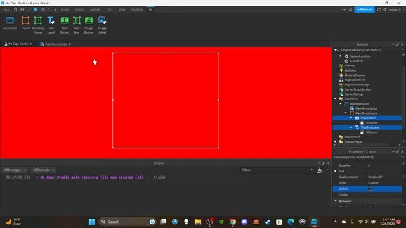Select ServerScriptService in Explorer
This screenshot has height=228, width=406.
click(x=358, y=89)
